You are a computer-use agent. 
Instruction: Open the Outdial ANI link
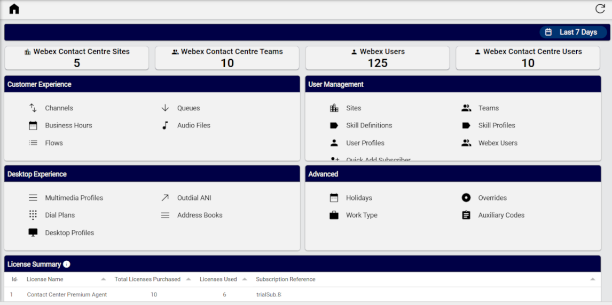194,198
